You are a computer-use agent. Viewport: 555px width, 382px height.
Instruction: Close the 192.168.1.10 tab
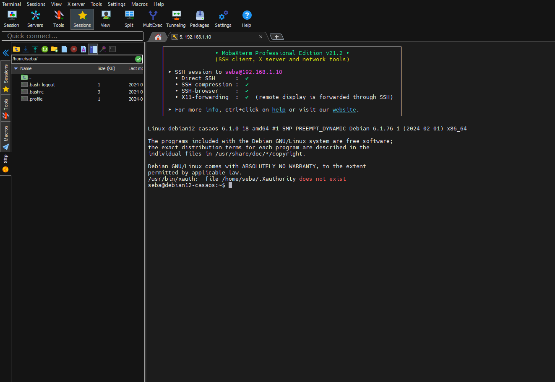tap(261, 37)
